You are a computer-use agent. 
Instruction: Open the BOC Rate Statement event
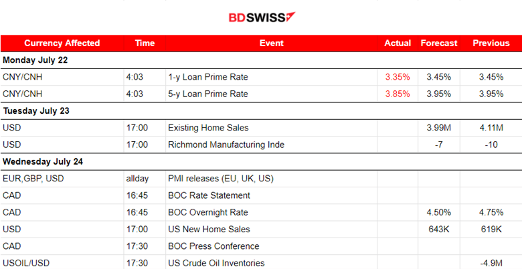pos(209,195)
